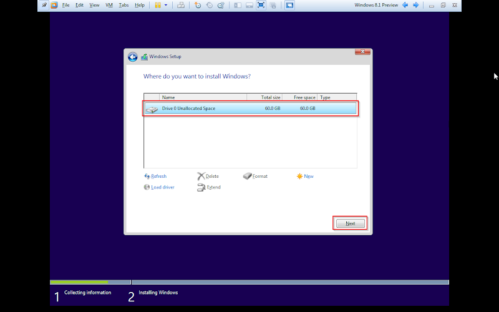Select Drive 0 Unallocated Space row

coord(251,108)
